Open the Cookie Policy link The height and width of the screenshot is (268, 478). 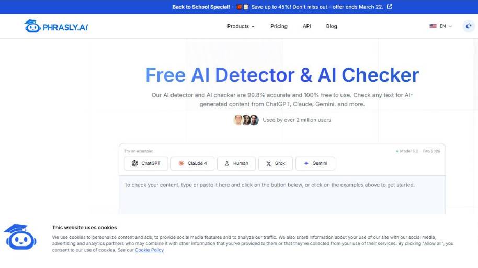pyautogui.click(x=149, y=250)
